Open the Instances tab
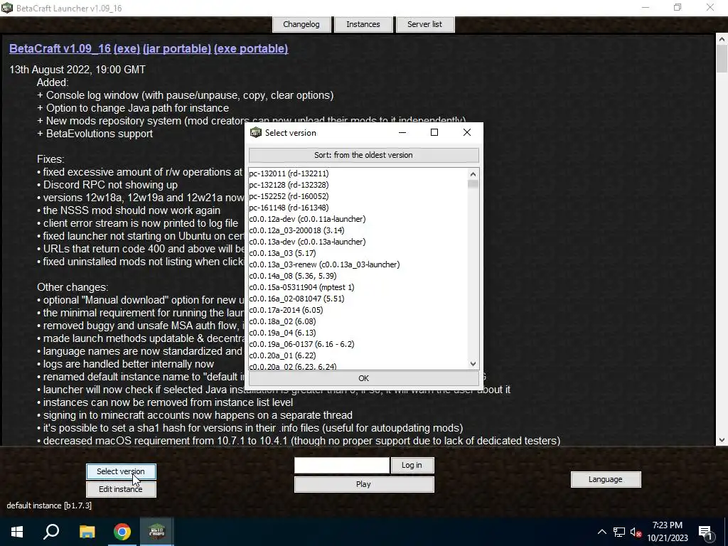This screenshot has height=546, width=728. point(363,24)
